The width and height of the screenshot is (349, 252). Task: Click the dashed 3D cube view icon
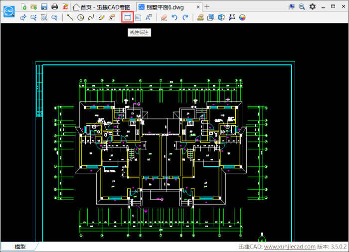pos(221,17)
